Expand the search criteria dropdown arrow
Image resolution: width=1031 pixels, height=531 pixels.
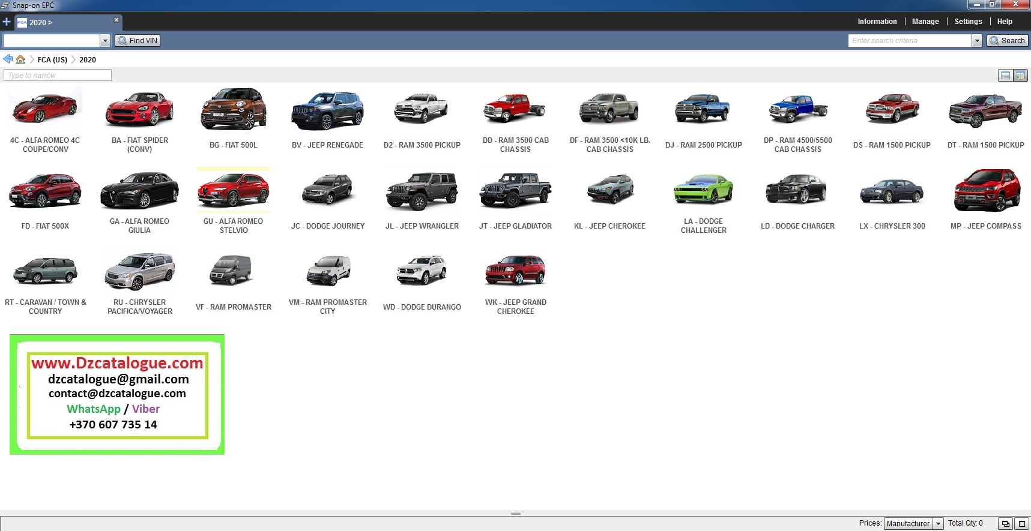tap(977, 41)
